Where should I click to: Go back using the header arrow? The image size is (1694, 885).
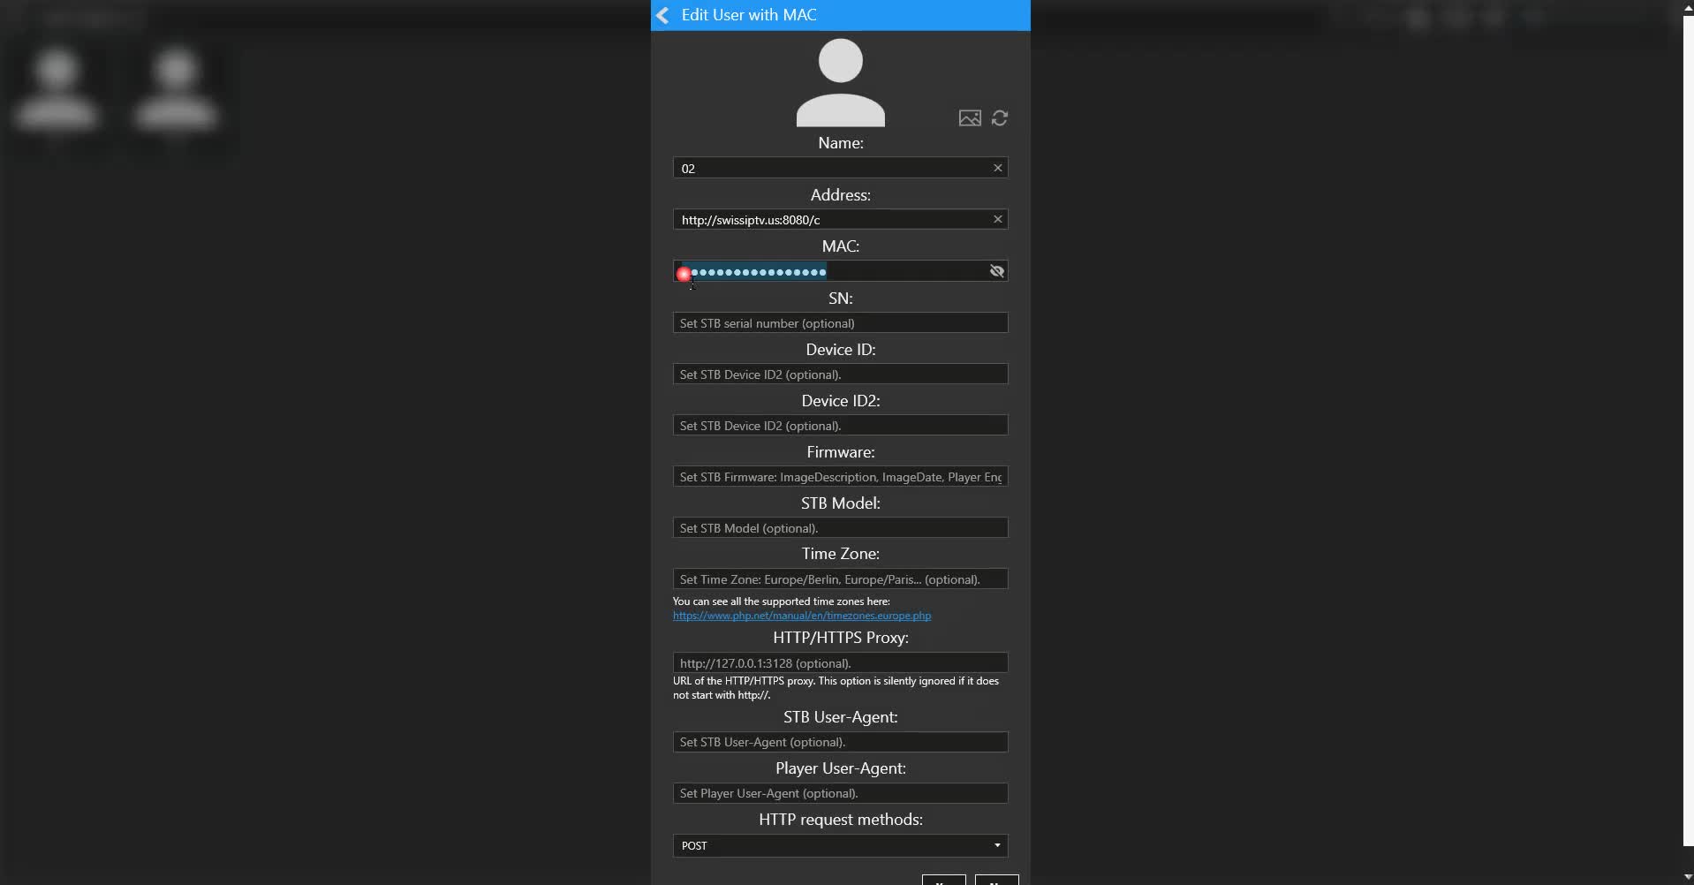(663, 15)
